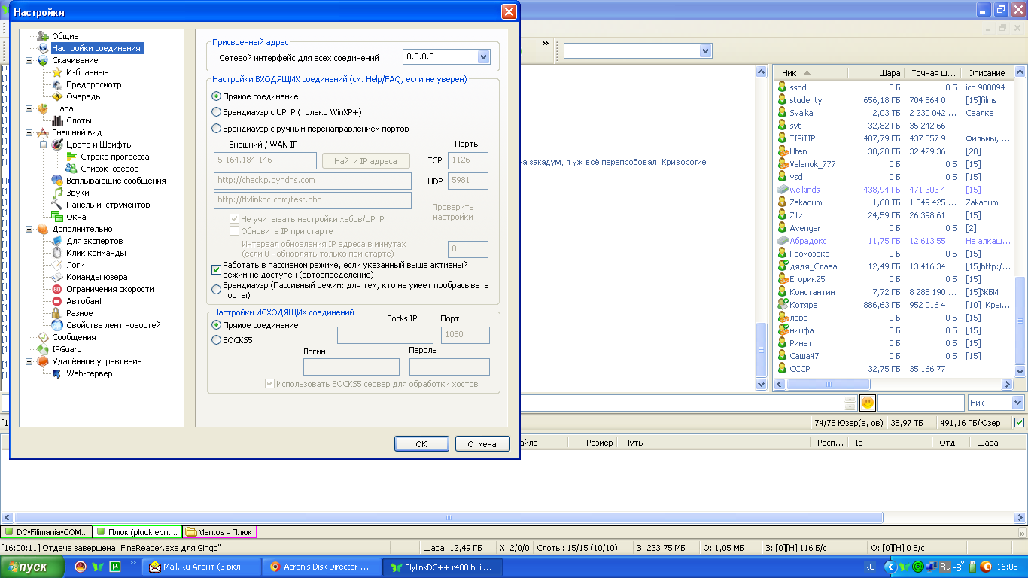This screenshot has height=578, width=1028.
Task: Open the DC•Filimania hub tab
Action: tap(47, 532)
